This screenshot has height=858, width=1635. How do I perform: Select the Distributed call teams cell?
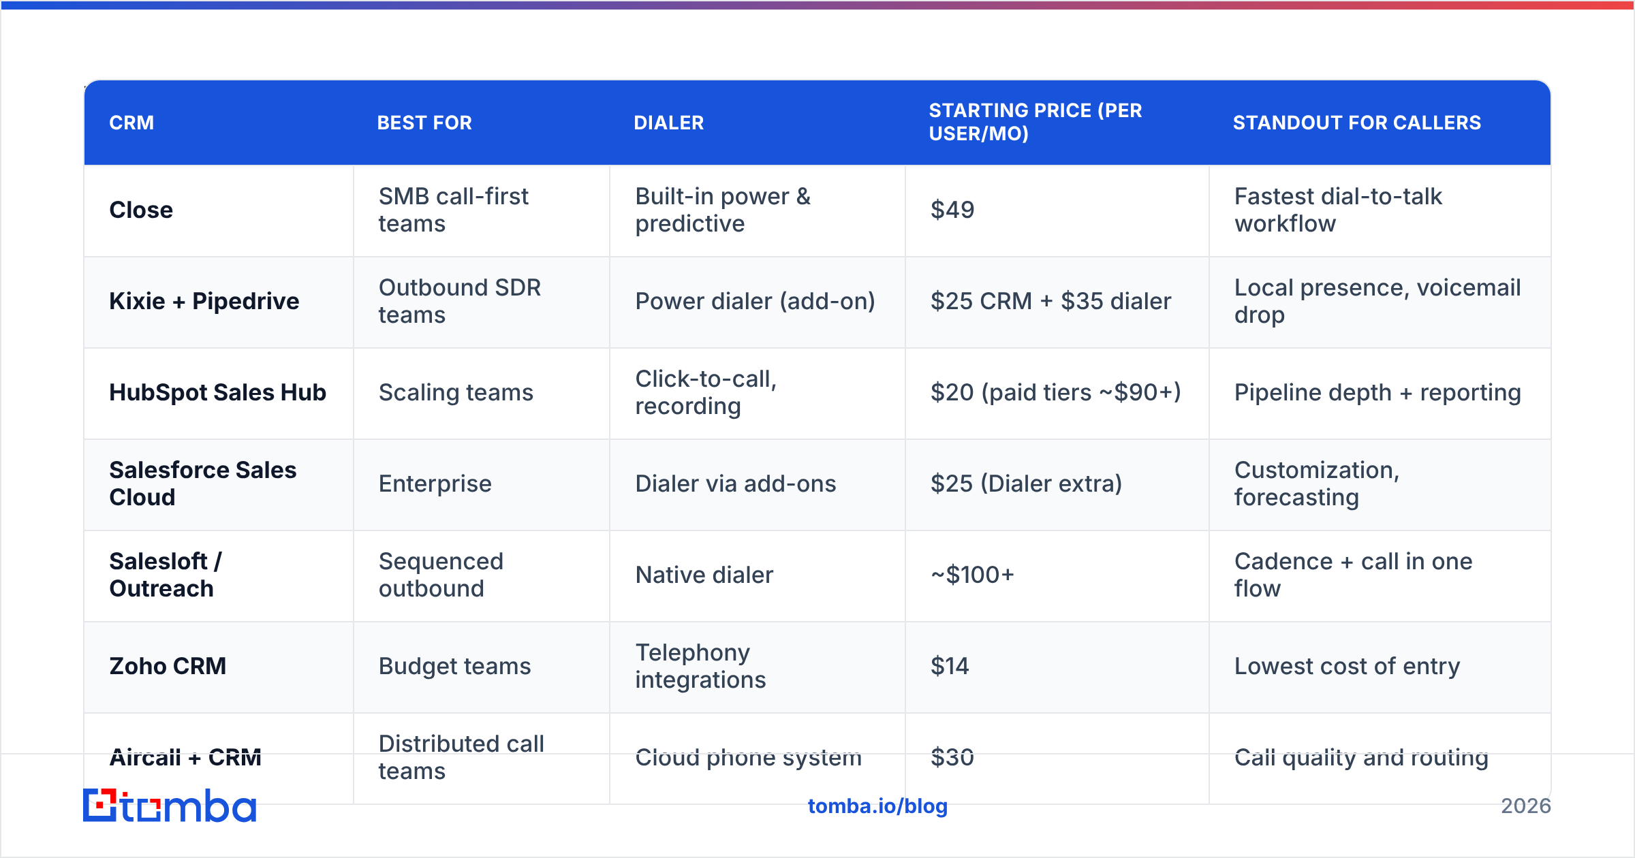click(482, 758)
